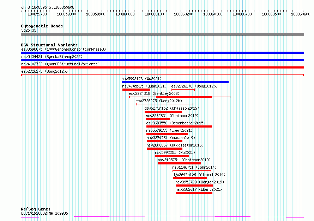Click the esv2726275 Wong2012b thin red variant line
This screenshot has width=314, height=221.
pyautogui.click(x=165, y=104)
